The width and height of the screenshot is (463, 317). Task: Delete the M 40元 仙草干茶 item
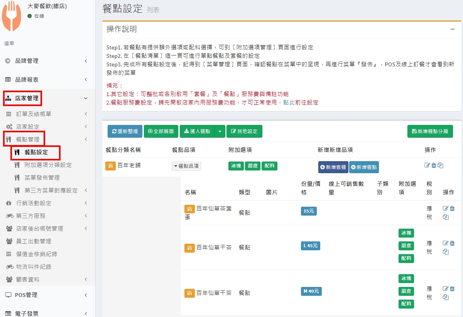click(x=452, y=289)
